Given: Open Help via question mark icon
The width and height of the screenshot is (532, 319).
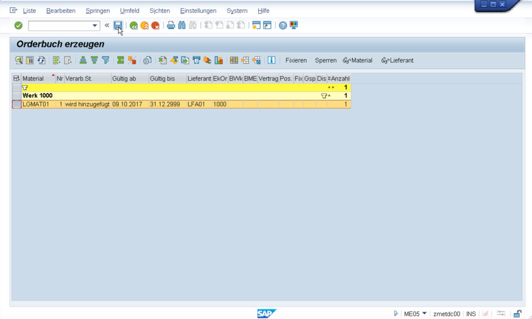Looking at the screenshot, I should [x=283, y=25].
